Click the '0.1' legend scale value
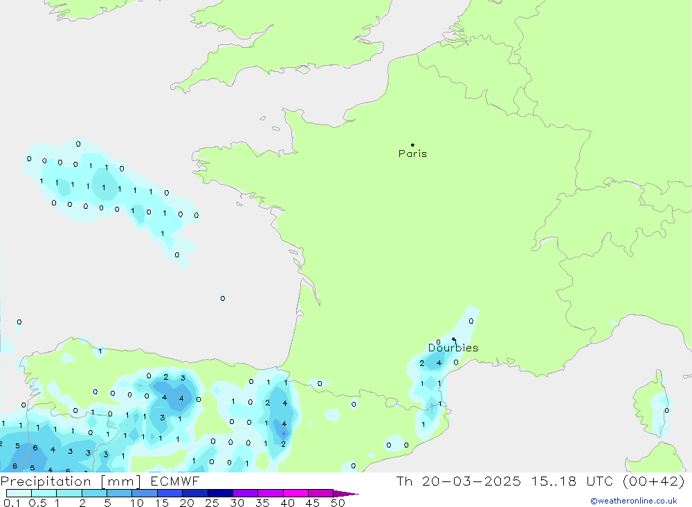Image resolution: width=692 pixels, height=507 pixels. (x=12, y=503)
